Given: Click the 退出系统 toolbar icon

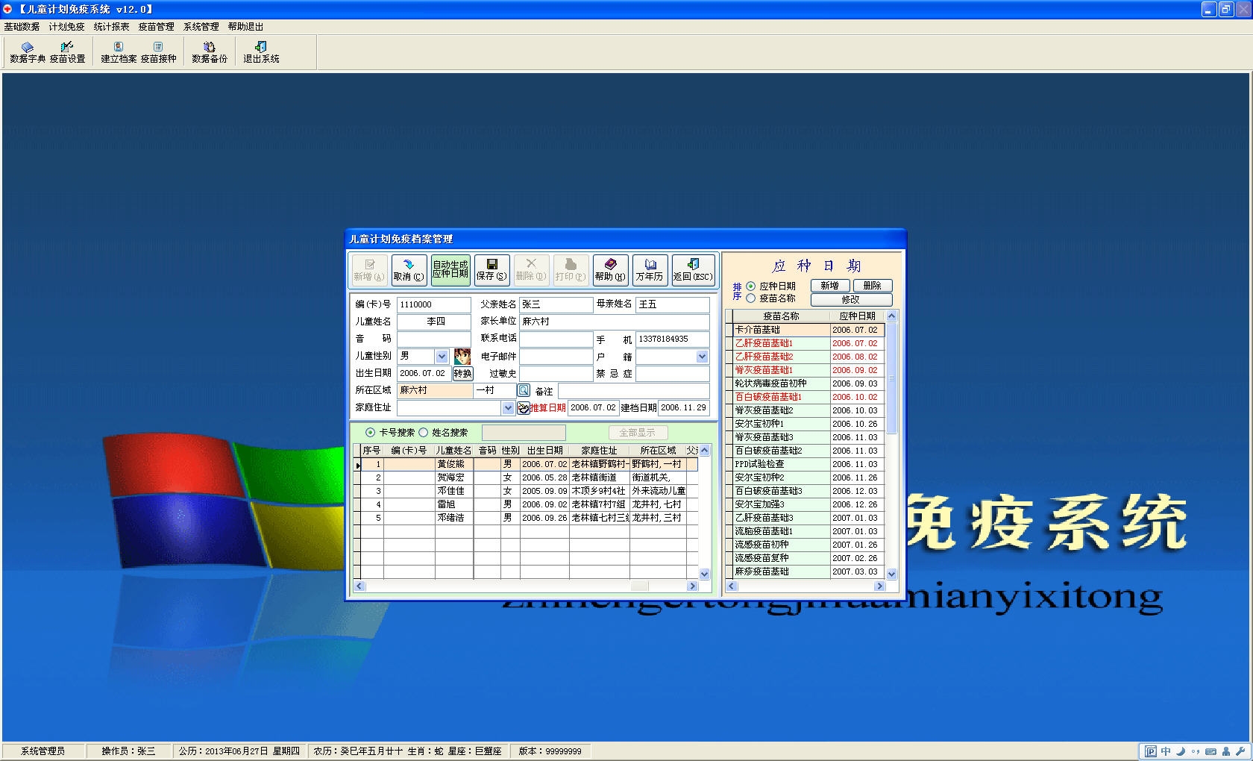Looking at the screenshot, I should (261, 52).
